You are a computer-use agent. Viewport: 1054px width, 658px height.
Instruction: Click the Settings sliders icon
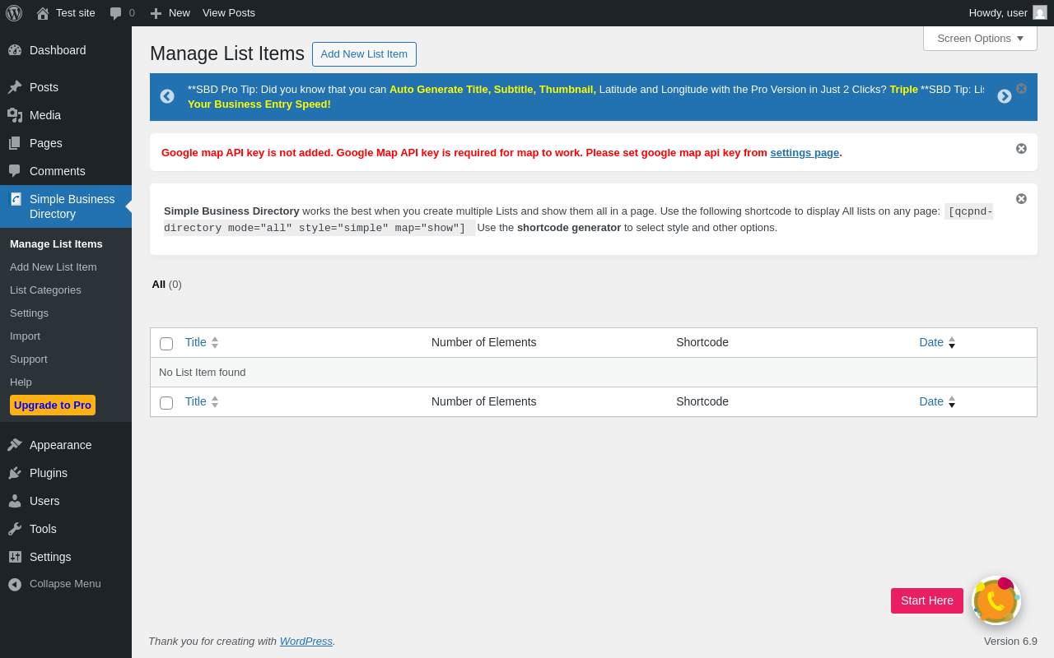click(15, 557)
